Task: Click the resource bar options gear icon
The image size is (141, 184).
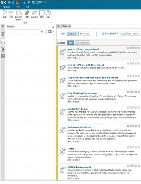Action: pyautogui.click(x=3, y=26)
